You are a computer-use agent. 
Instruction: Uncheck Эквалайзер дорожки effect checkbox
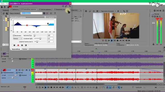(22, 9)
